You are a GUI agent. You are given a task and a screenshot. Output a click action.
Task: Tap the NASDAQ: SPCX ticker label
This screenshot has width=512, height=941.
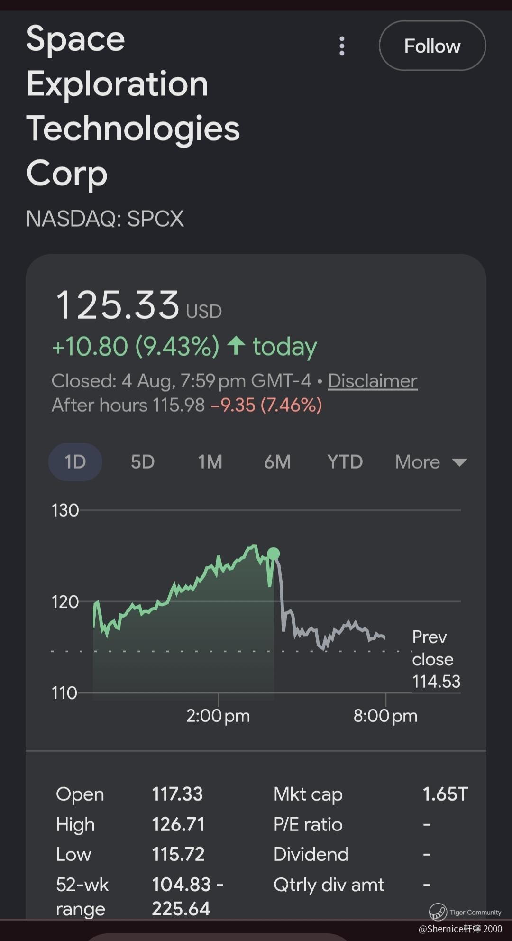pos(105,219)
